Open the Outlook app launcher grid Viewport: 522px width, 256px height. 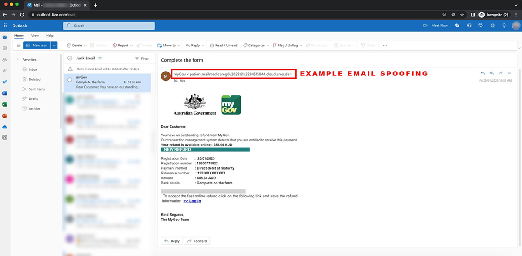click(5, 26)
